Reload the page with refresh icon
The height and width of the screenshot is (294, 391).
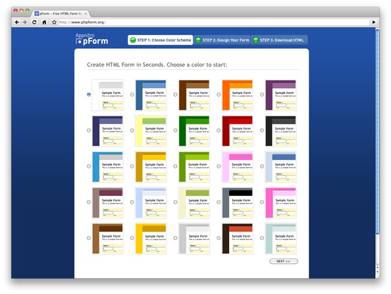(x=34, y=22)
